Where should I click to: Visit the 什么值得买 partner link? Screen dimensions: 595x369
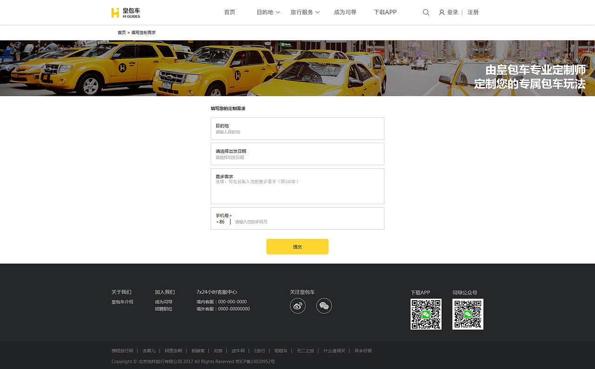(x=334, y=351)
